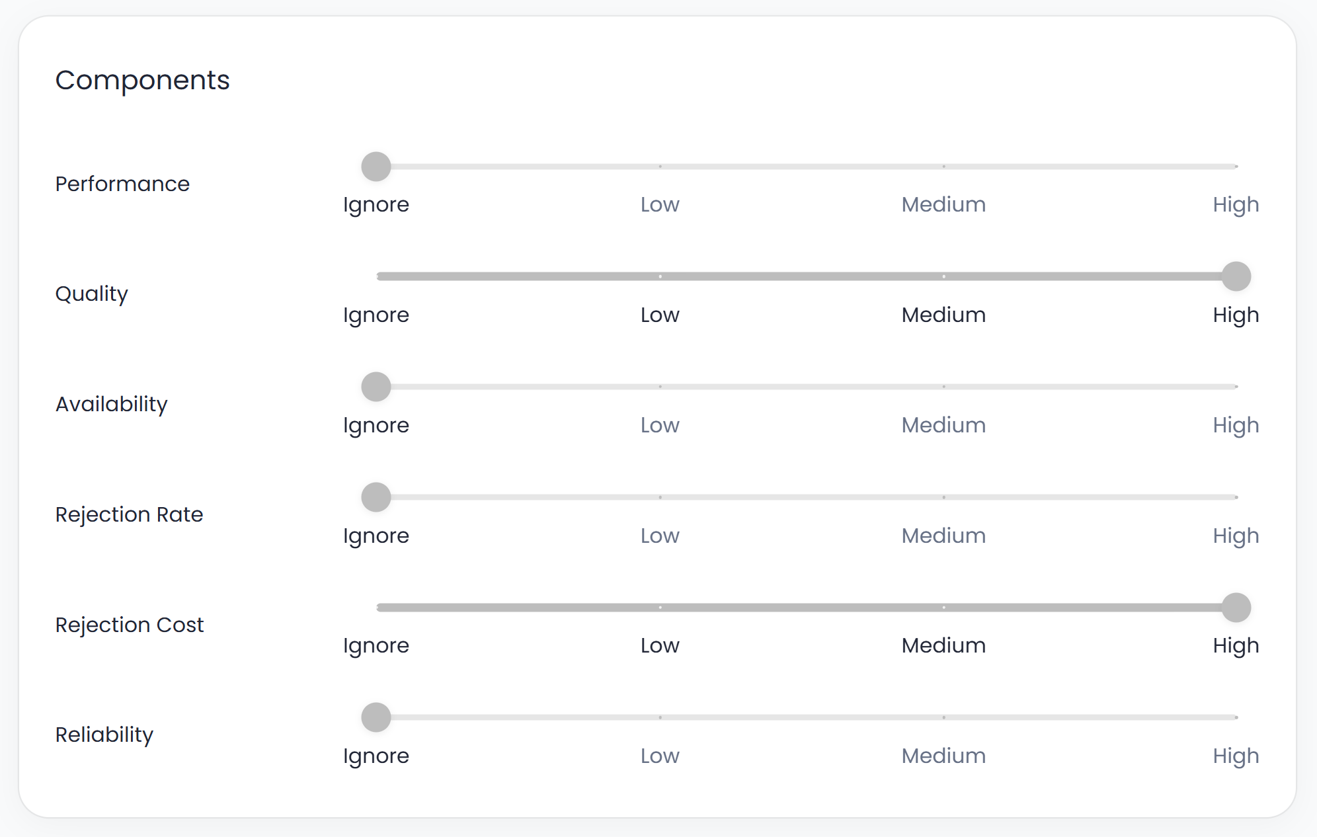This screenshot has width=1317, height=837.
Task: Set Availability slider to High
Action: pyautogui.click(x=1235, y=387)
